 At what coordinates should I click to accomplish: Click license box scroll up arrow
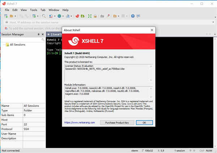click(151, 66)
